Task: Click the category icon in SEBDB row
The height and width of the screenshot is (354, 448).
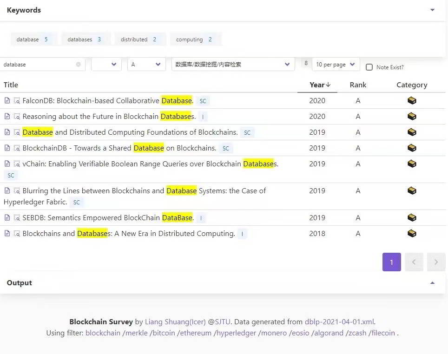Action: (412, 218)
